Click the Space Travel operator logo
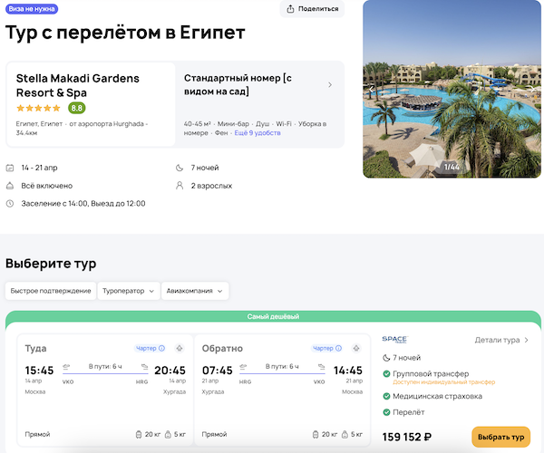Viewport: 544px width, 453px height. [x=394, y=340]
